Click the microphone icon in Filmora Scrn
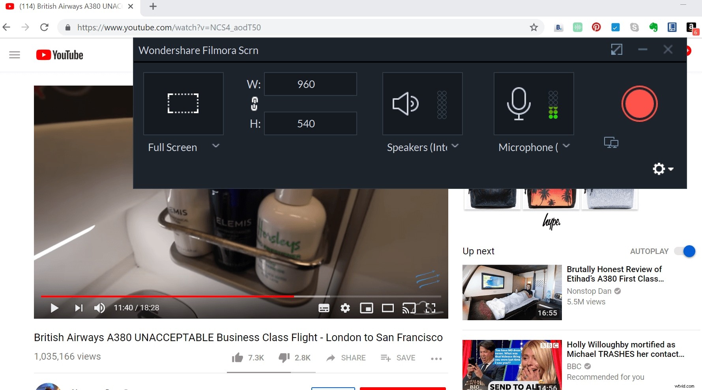 pos(519,104)
